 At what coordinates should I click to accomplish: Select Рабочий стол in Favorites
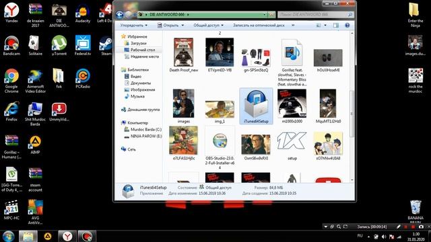139,50
